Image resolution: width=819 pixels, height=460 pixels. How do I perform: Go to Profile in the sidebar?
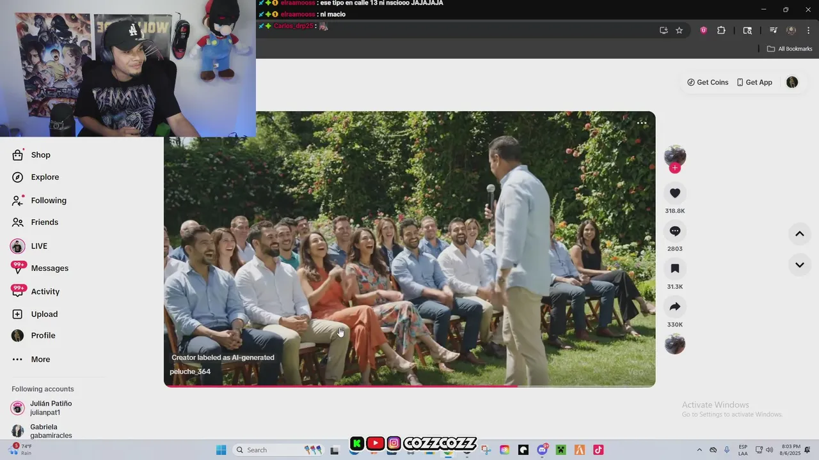(x=33, y=335)
